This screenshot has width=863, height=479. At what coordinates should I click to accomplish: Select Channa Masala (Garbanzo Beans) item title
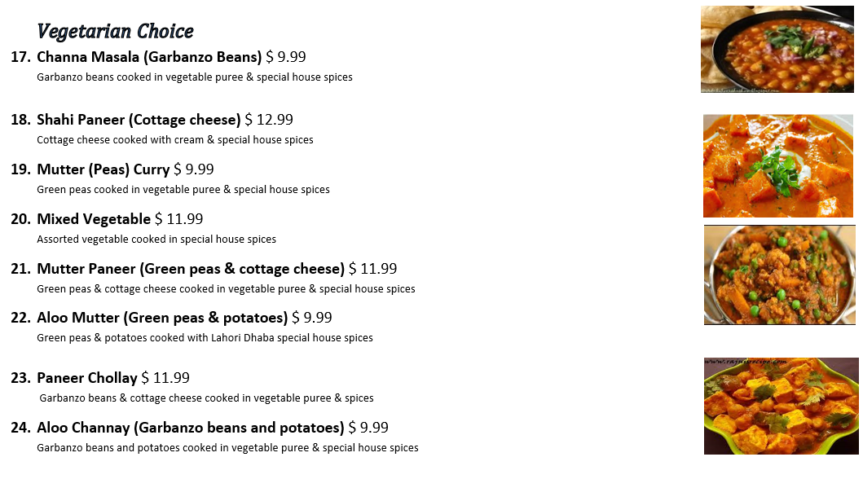coord(149,57)
